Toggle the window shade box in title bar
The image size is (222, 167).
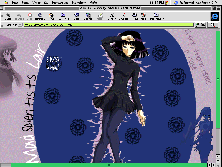(218, 8)
